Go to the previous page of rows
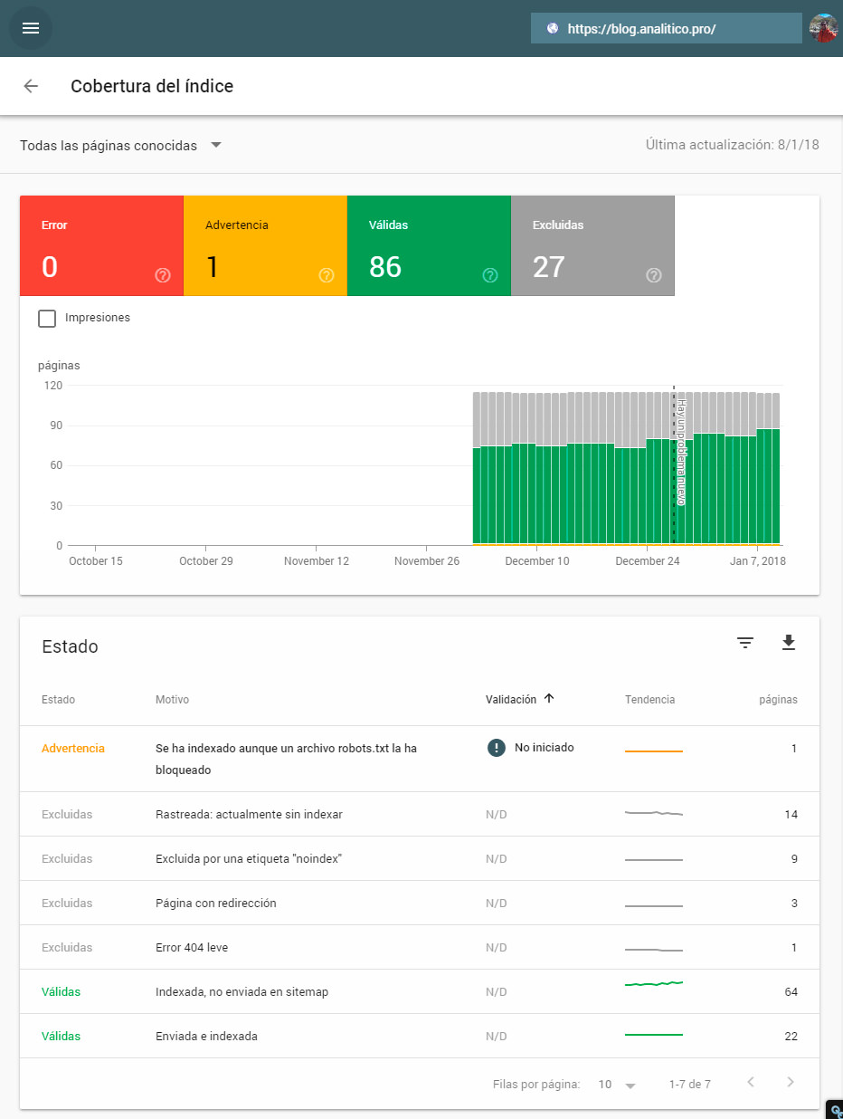The image size is (843, 1119). point(751,1082)
